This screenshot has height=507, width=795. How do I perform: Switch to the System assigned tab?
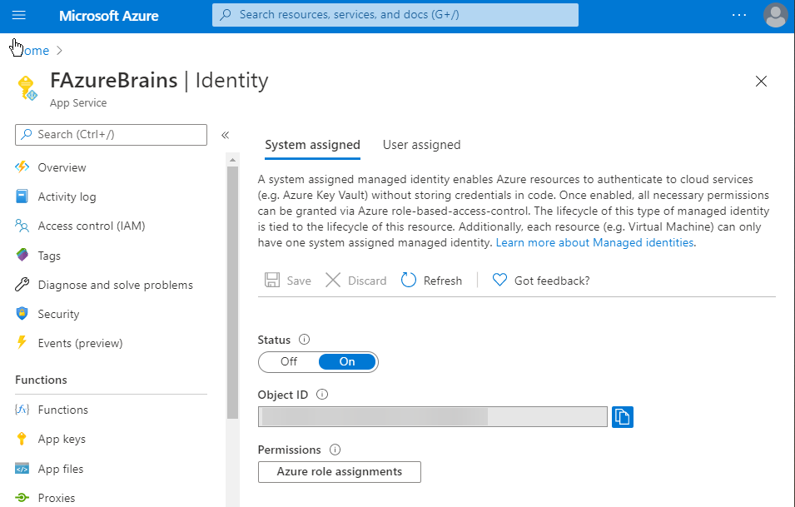tap(312, 145)
